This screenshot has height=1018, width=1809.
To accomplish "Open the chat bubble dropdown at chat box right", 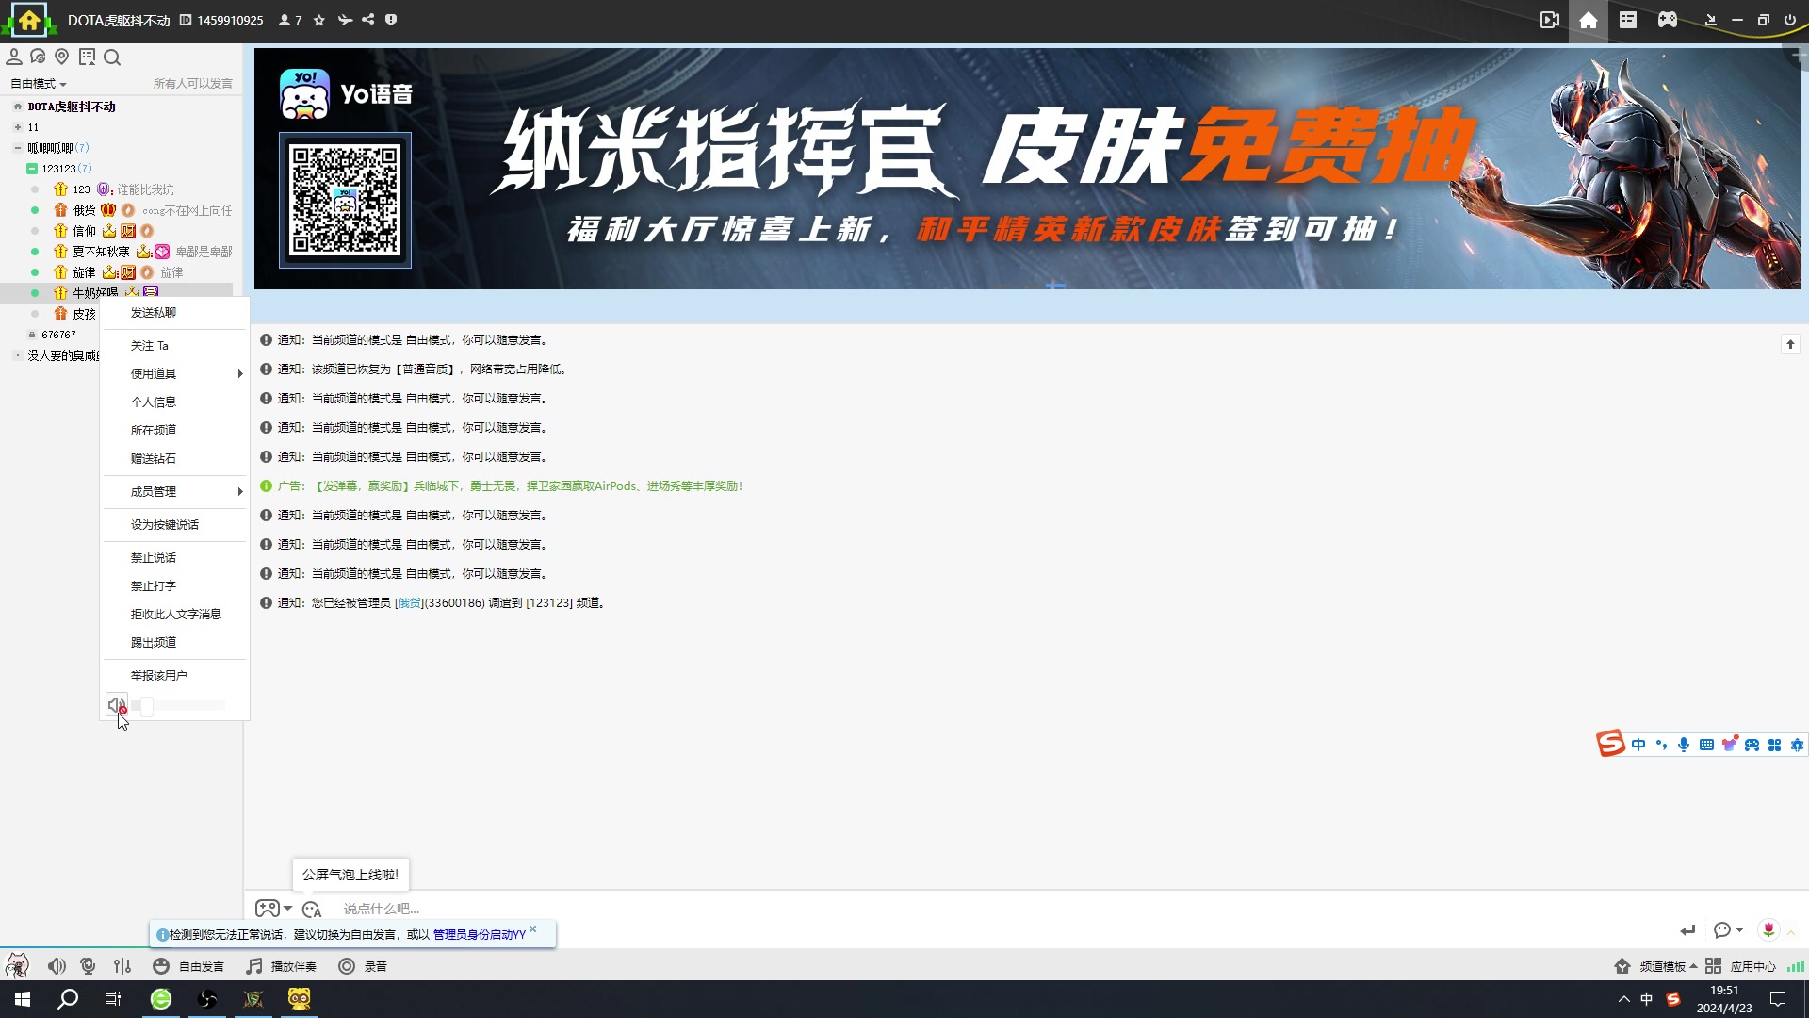I will (1729, 930).
